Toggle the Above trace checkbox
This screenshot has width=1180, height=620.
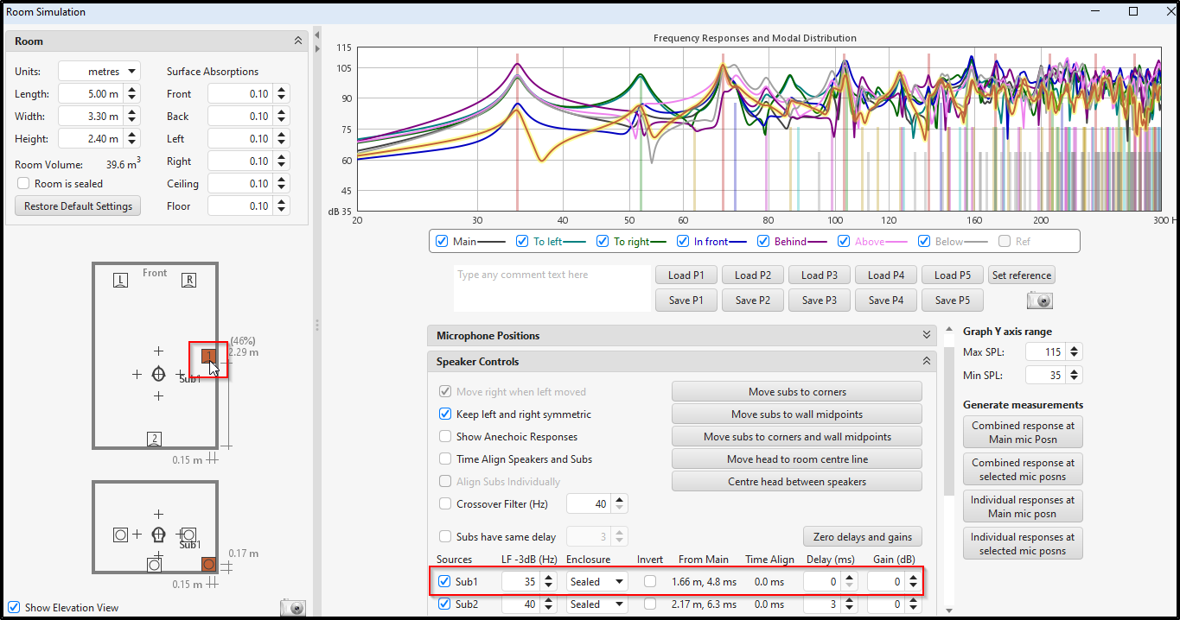pyautogui.click(x=844, y=241)
